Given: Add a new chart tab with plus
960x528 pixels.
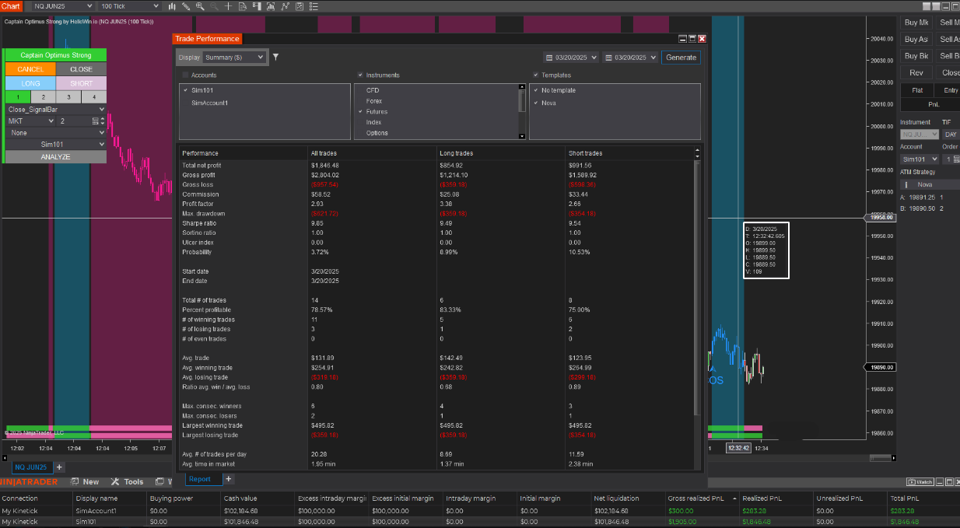Looking at the screenshot, I should 59,467.
